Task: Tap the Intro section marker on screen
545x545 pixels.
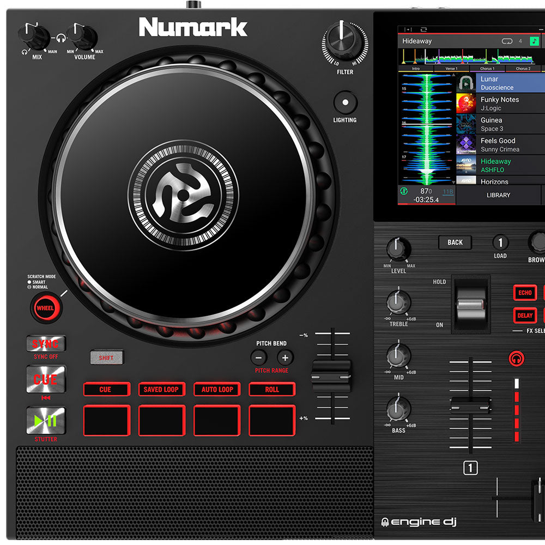Action: point(415,69)
